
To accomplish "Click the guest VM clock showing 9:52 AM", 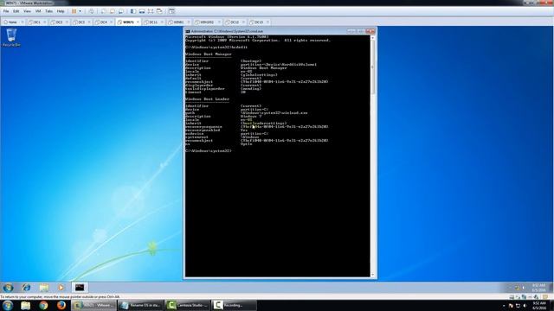I will (538, 288).
